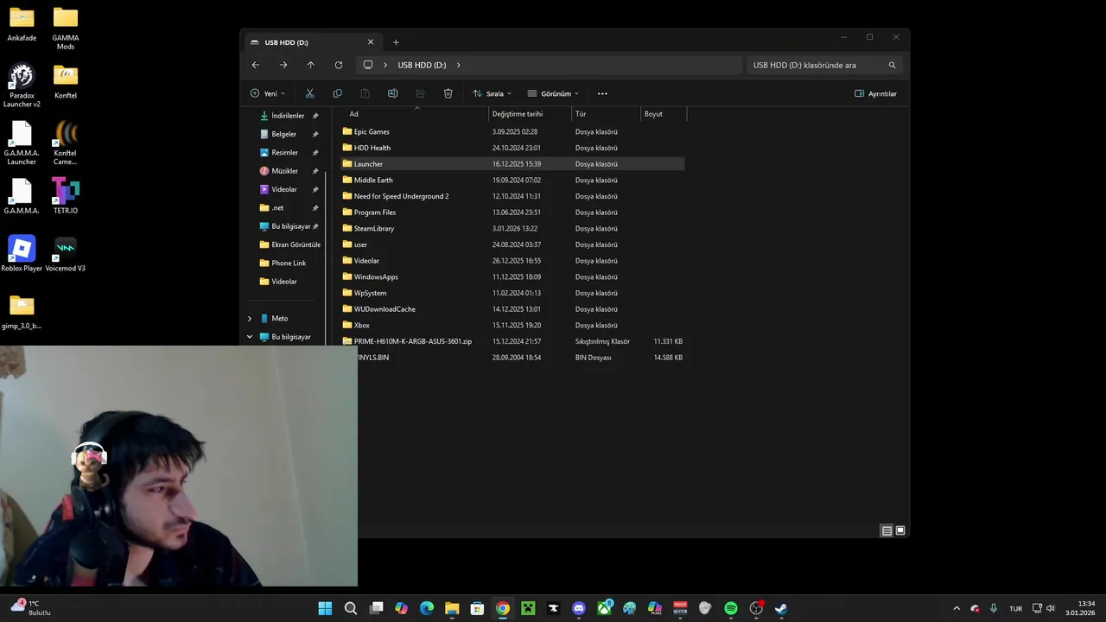Open Windows Start button on taskbar
The width and height of the screenshot is (1106, 622).
pyautogui.click(x=325, y=608)
